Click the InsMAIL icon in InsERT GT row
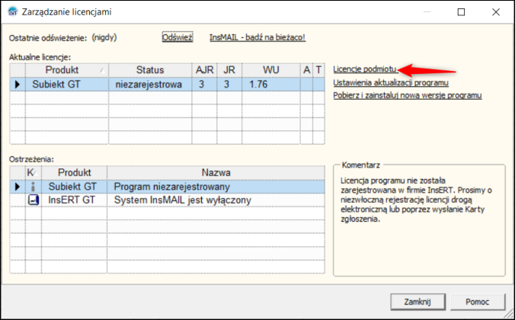 [x=34, y=200]
